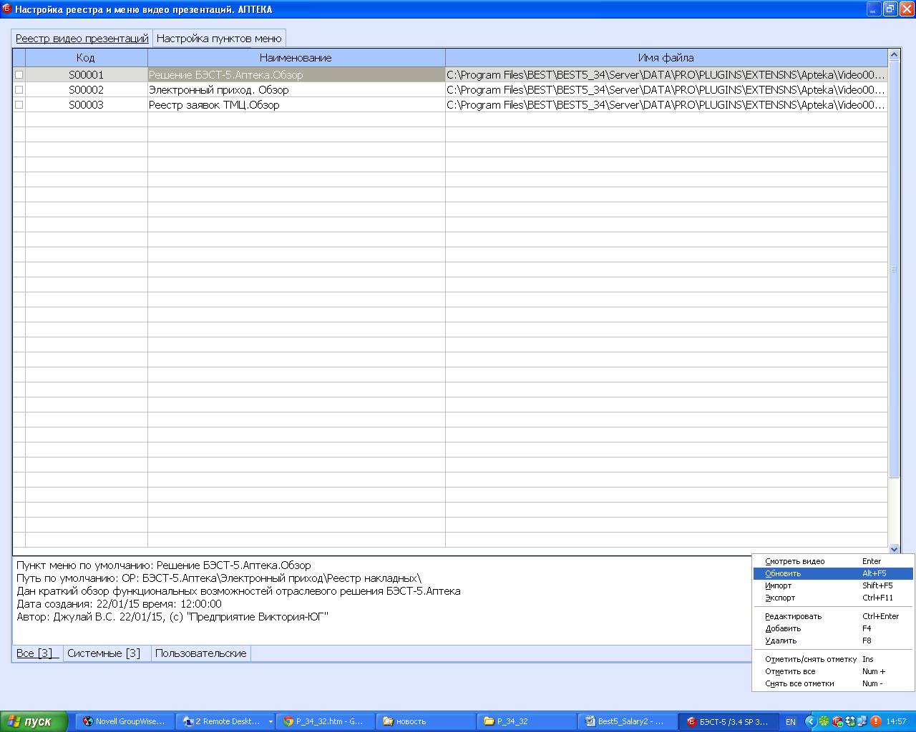Open Novell GroupWise from the taskbar
This screenshot has width=916, height=732.
click(125, 721)
